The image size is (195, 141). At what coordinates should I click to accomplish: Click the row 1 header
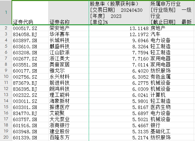(x=6, y=12)
